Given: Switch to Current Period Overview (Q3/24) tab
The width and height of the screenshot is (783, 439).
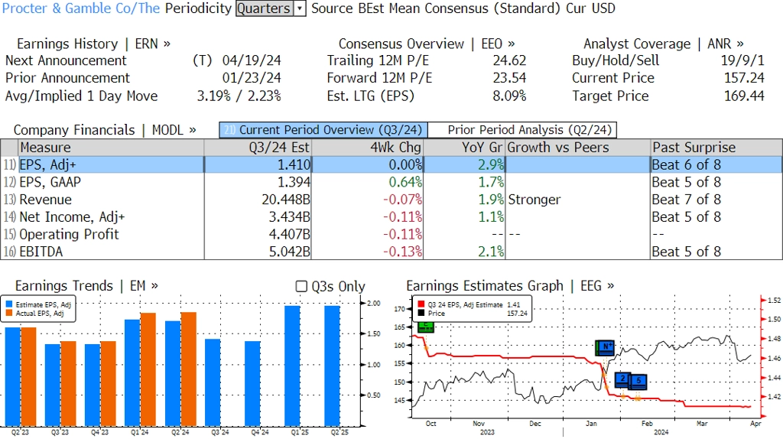Looking at the screenshot, I should (x=323, y=130).
